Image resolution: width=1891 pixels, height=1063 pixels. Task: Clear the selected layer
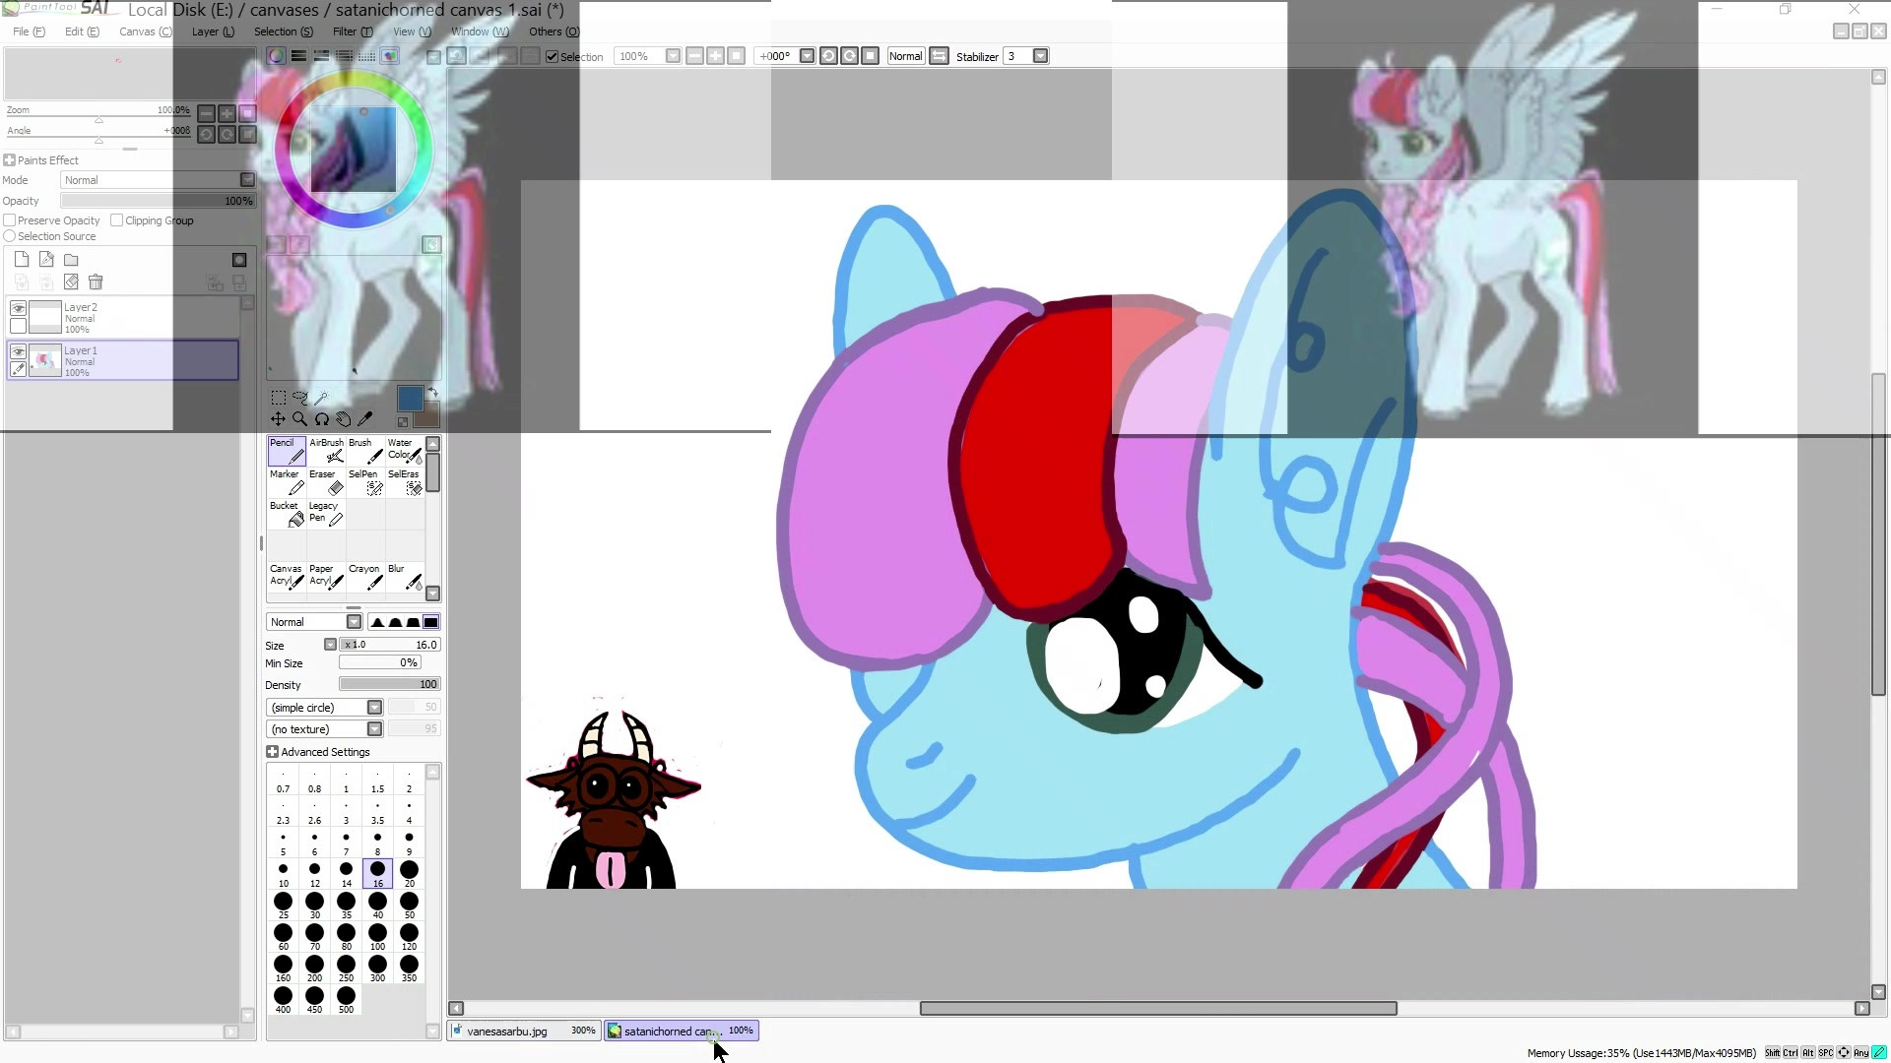pyautogui.click(x=71, y=282)
